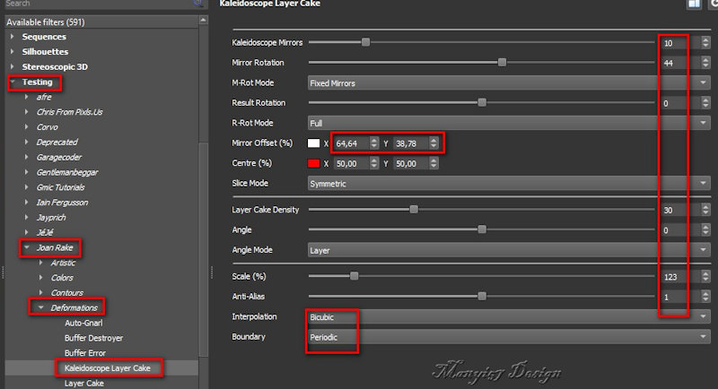Click the Kaleidoscope Mirrors slider handle
This screenshot has width=718, height=389.
(365, 42)
